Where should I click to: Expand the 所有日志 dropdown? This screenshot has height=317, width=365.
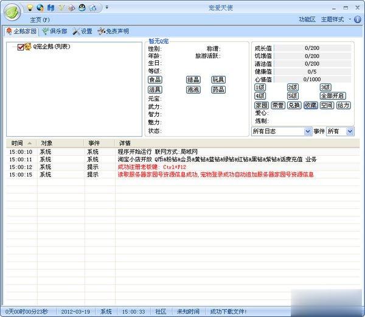click(x=282, y=131)
